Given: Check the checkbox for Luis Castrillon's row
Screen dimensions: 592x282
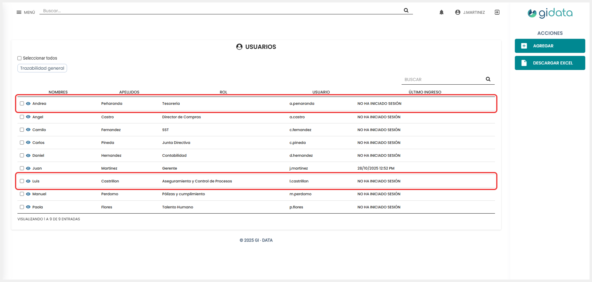Looking at the screenshot, I should 22,181.
